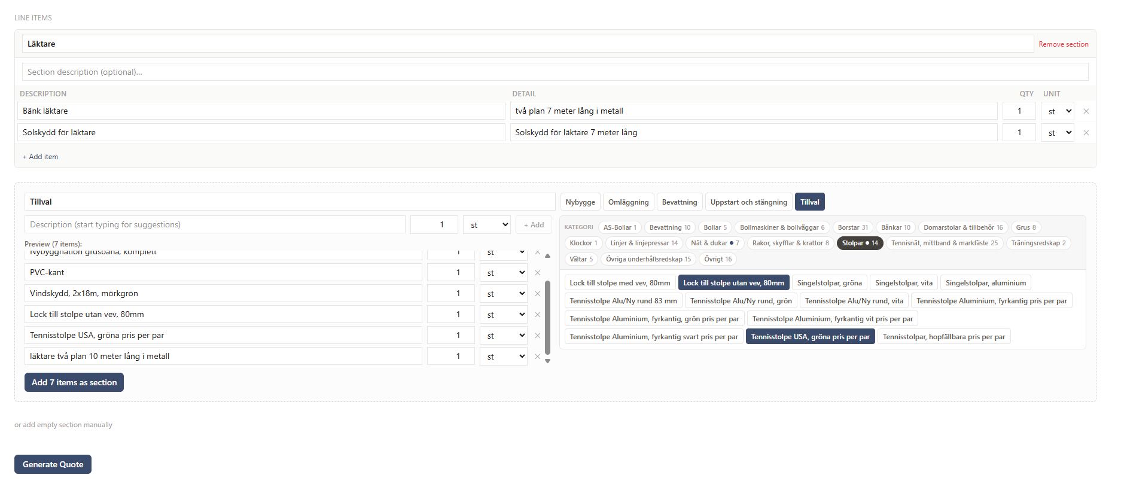
Task: Switch to the Nybygge tab
Action: coord(580,202)
